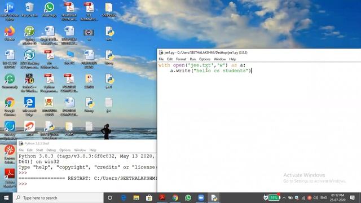
Task: Click 'a.write' on the second code line
Action: tap(180, 70)
